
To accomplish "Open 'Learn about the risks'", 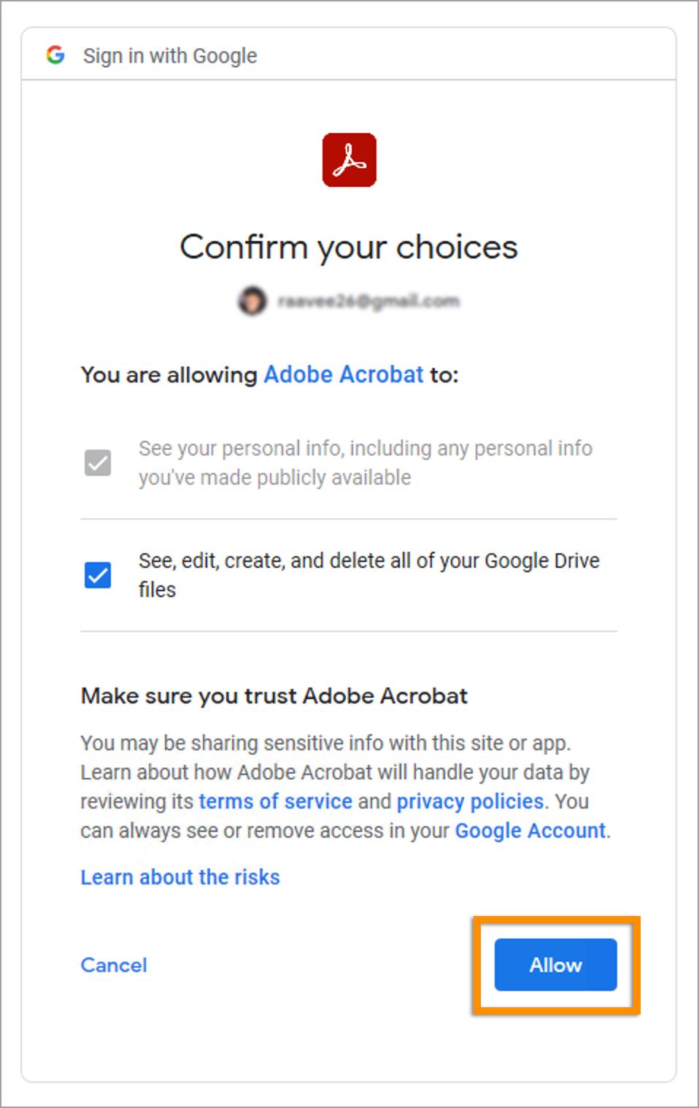I will pos(180,877).
